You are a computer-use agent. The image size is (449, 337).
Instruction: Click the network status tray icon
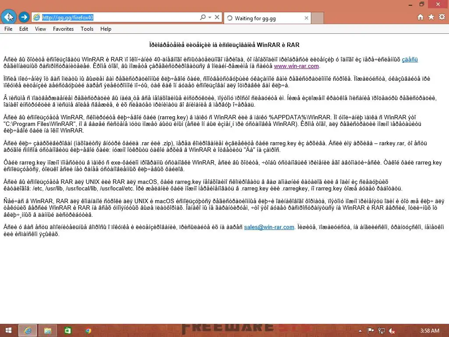(381, 331)
